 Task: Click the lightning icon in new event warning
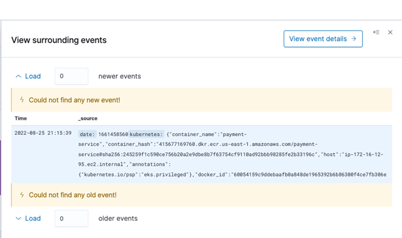pyautogui.click(x=22, y=100)
